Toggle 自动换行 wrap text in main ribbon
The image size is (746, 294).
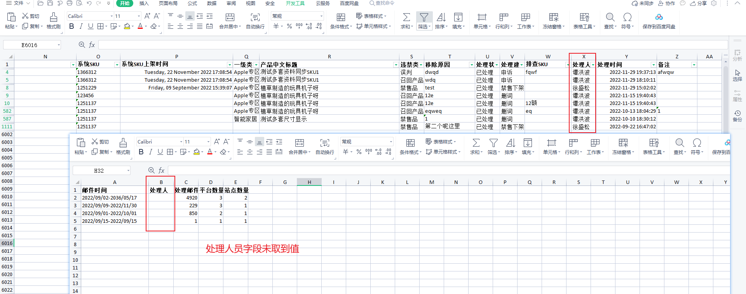click(x=255, y=21)
